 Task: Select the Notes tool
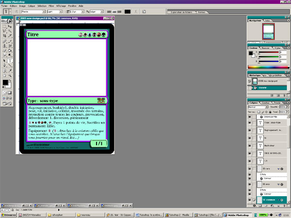pos(4,71)
